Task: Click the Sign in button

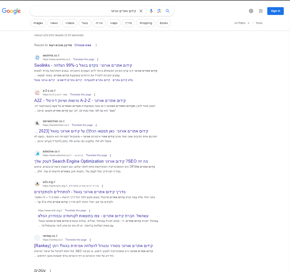Action: 275,11
